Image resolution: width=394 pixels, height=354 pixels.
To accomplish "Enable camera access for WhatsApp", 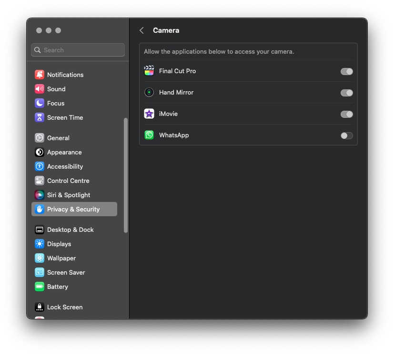I will (346, 135).
